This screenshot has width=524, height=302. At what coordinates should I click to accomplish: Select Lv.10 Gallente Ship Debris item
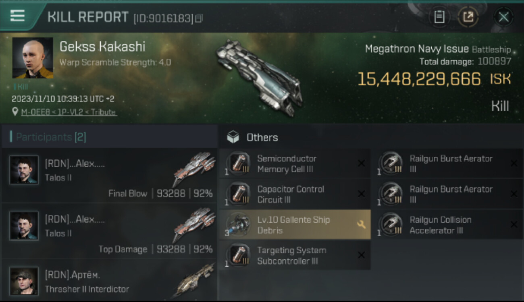[295, 225]
